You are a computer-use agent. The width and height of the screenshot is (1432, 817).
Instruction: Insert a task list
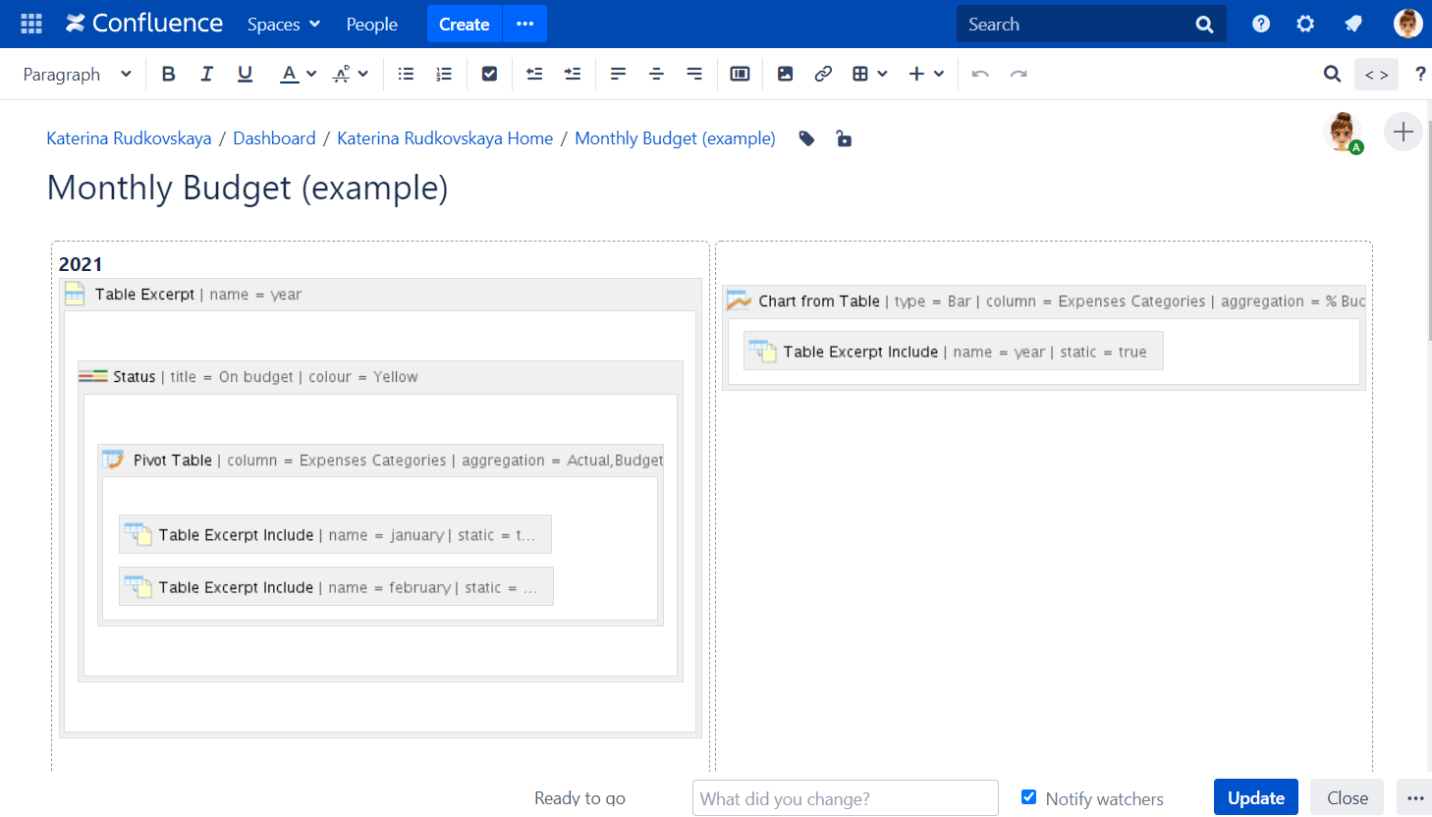click(x=489, y=74)
